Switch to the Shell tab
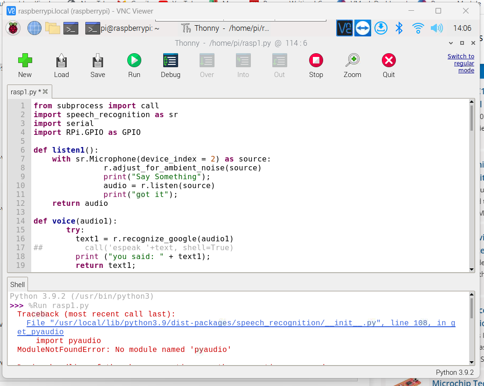The width and height of the screenshot is (484, 386). point(17,284)
